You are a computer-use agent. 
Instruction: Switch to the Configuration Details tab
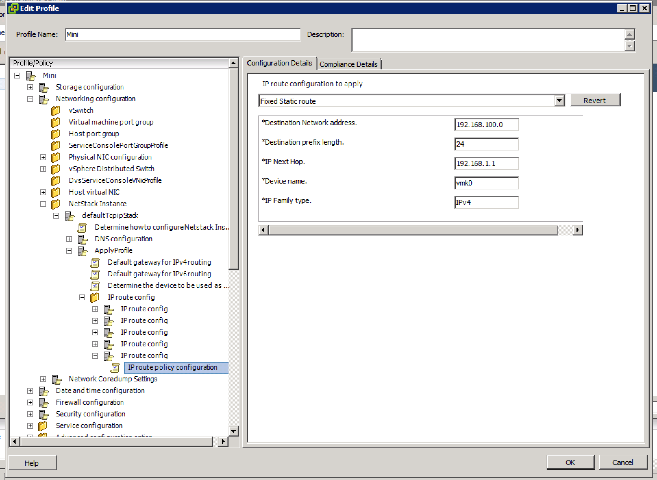tap(280, 63)
